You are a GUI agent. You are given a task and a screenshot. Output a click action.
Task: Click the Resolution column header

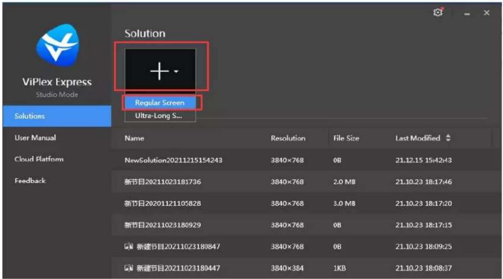coord(288,138)
